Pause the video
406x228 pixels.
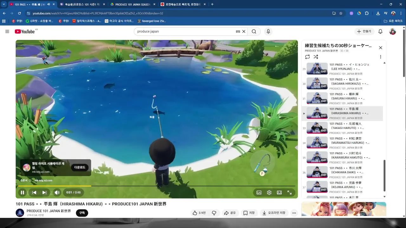23,192
